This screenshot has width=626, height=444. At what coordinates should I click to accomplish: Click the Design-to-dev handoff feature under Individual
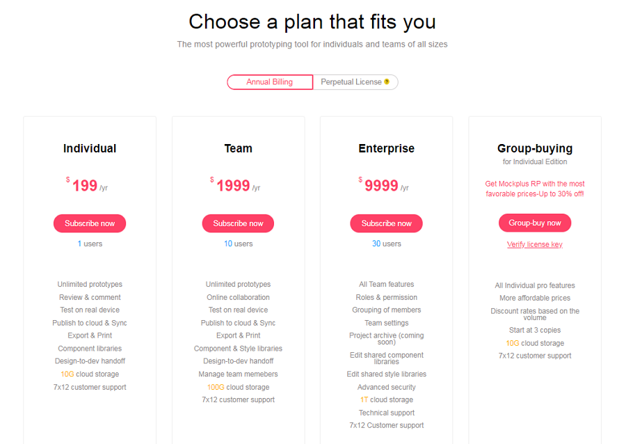[89, 360]
